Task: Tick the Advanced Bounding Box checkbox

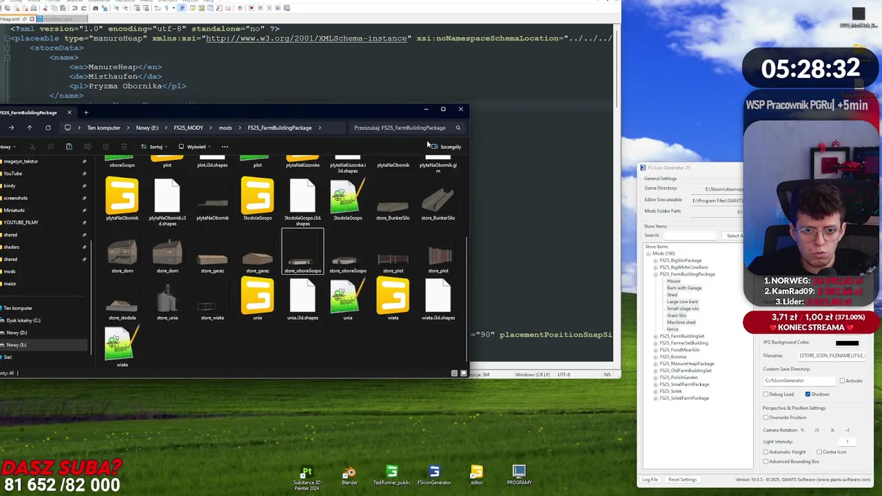Action: coord(766,462)
